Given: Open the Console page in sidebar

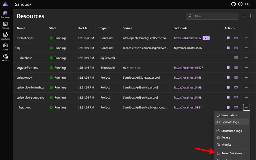Looking at the screenshot, I should (x=5, y=25).
